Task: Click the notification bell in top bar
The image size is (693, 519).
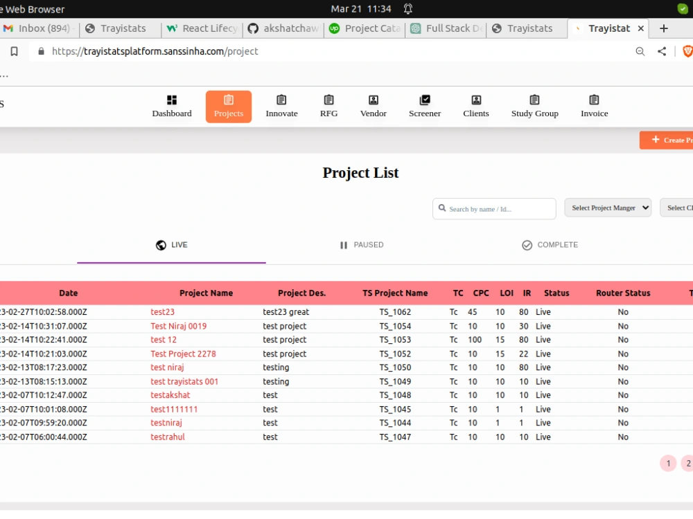Action: pyautogui.click(x=408, y=9)
